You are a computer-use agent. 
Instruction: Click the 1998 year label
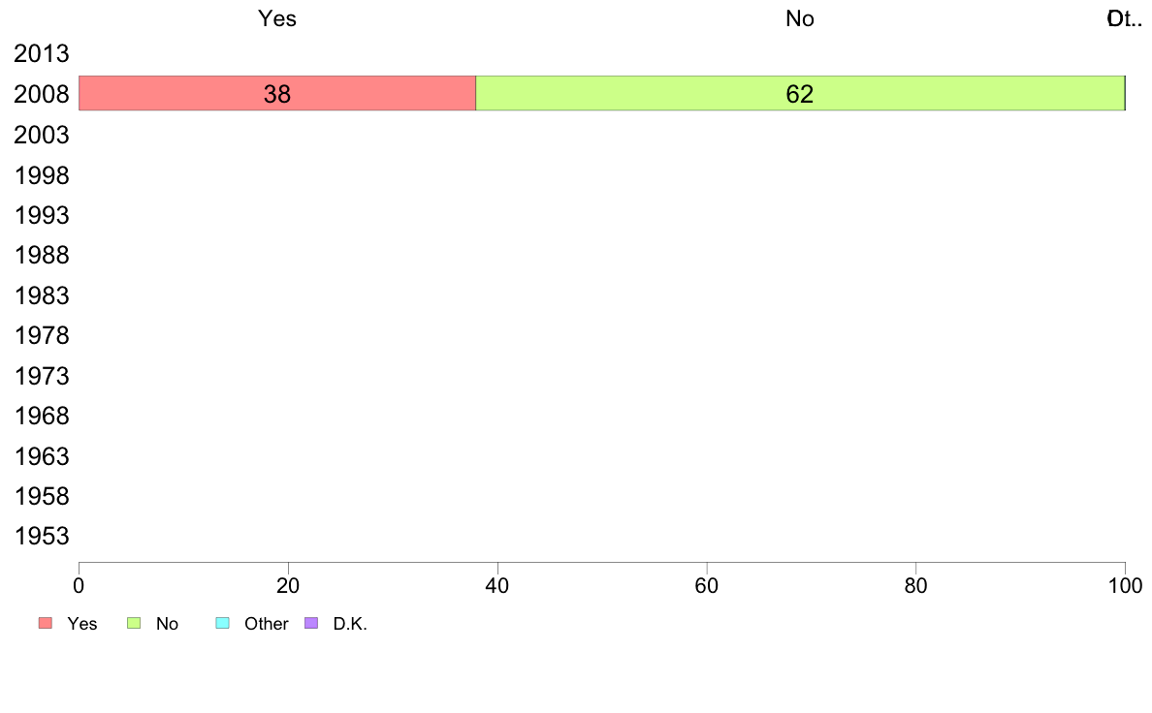[41, 175]
